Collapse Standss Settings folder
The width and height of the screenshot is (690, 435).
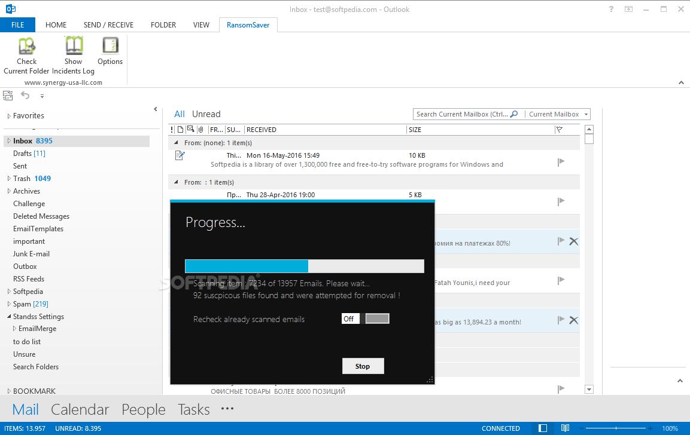coord(9,316)
